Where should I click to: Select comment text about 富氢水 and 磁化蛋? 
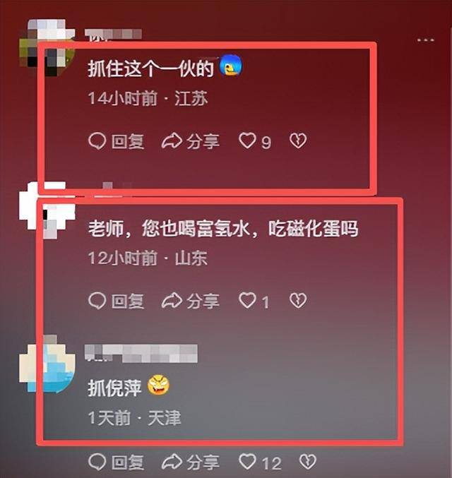coord(223,228)
